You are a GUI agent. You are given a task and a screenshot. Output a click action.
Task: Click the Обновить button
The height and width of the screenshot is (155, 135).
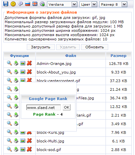pos(95,47)
